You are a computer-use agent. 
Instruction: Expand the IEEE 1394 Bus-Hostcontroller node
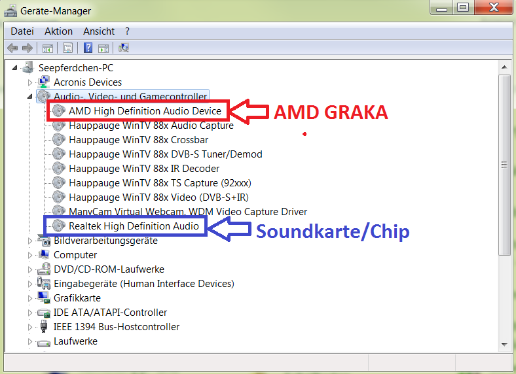point(30,327)
